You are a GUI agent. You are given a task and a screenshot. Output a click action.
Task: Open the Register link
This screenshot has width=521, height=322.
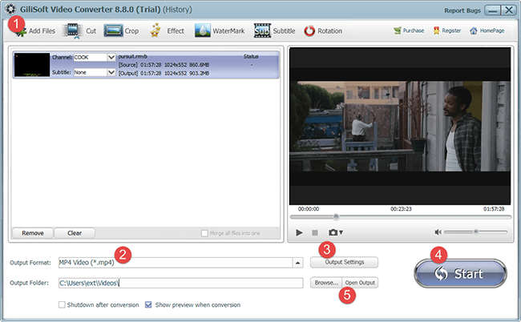click(446, 31)
